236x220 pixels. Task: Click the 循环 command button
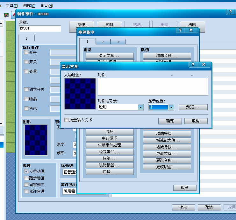(110, 132)
